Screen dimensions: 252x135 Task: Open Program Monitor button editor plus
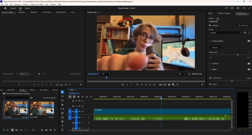[202, 85]
